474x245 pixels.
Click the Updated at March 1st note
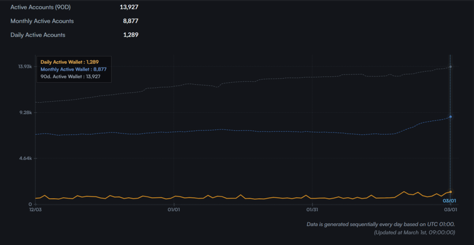pyautogui.click(x=414, y=233)
